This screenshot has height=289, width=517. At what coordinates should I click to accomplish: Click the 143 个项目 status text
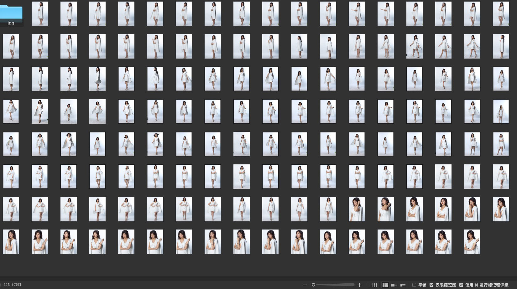coord(13,285)
